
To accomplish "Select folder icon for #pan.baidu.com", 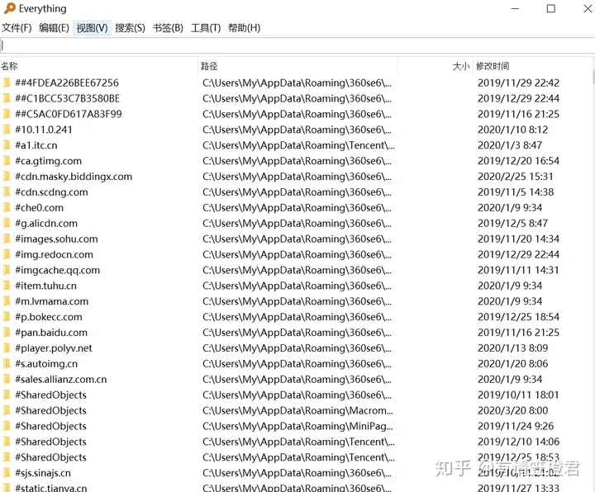I will (7, 333).
